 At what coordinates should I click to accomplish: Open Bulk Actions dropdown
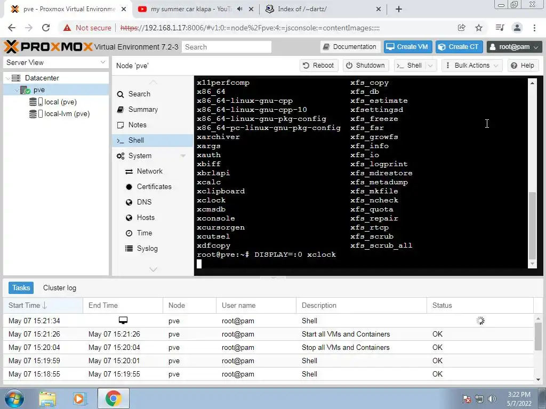pos(472,66)
